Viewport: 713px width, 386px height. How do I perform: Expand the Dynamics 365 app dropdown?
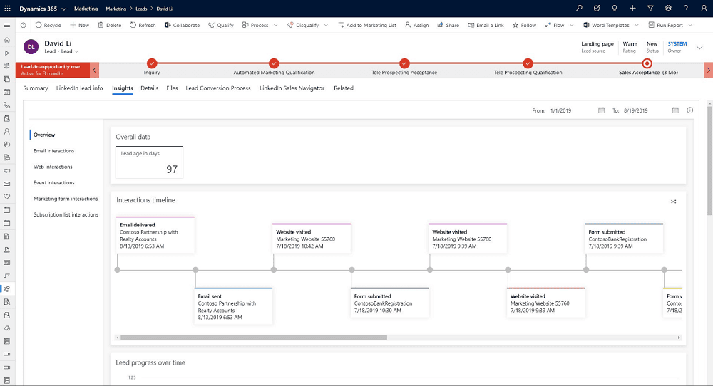tap(63, 9)
